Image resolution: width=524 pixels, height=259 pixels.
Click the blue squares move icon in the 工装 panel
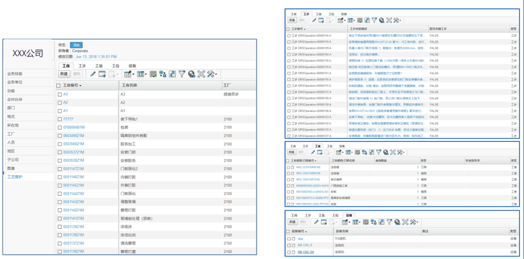point(365,152)
